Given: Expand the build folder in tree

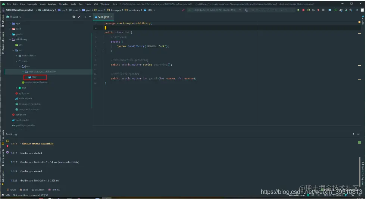Looking at the screenshot, I should (10, 29).
